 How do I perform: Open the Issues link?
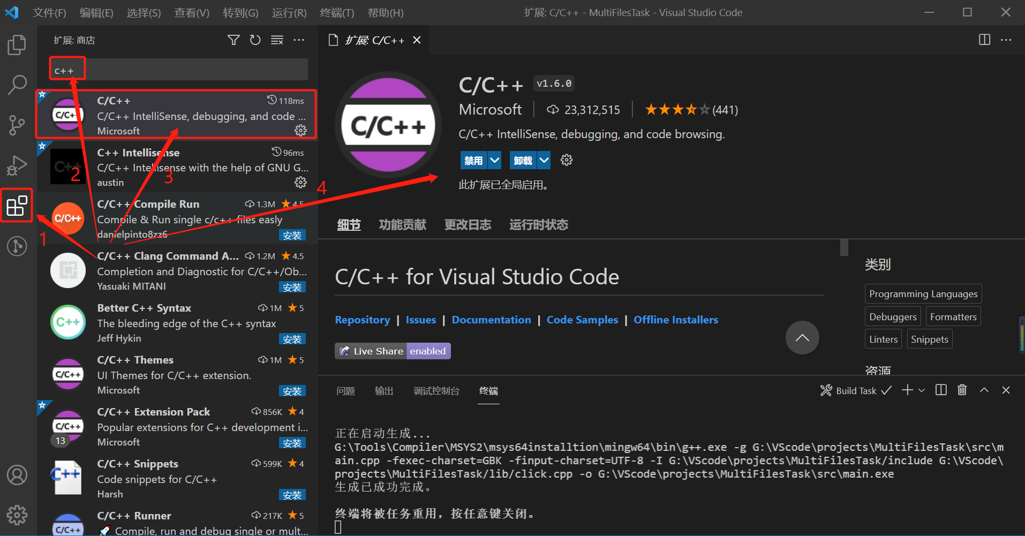(421, 320)
